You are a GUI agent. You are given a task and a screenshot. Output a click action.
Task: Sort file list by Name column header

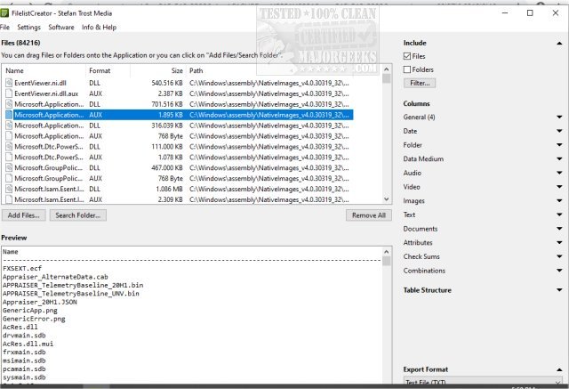(x=44, y=71)
